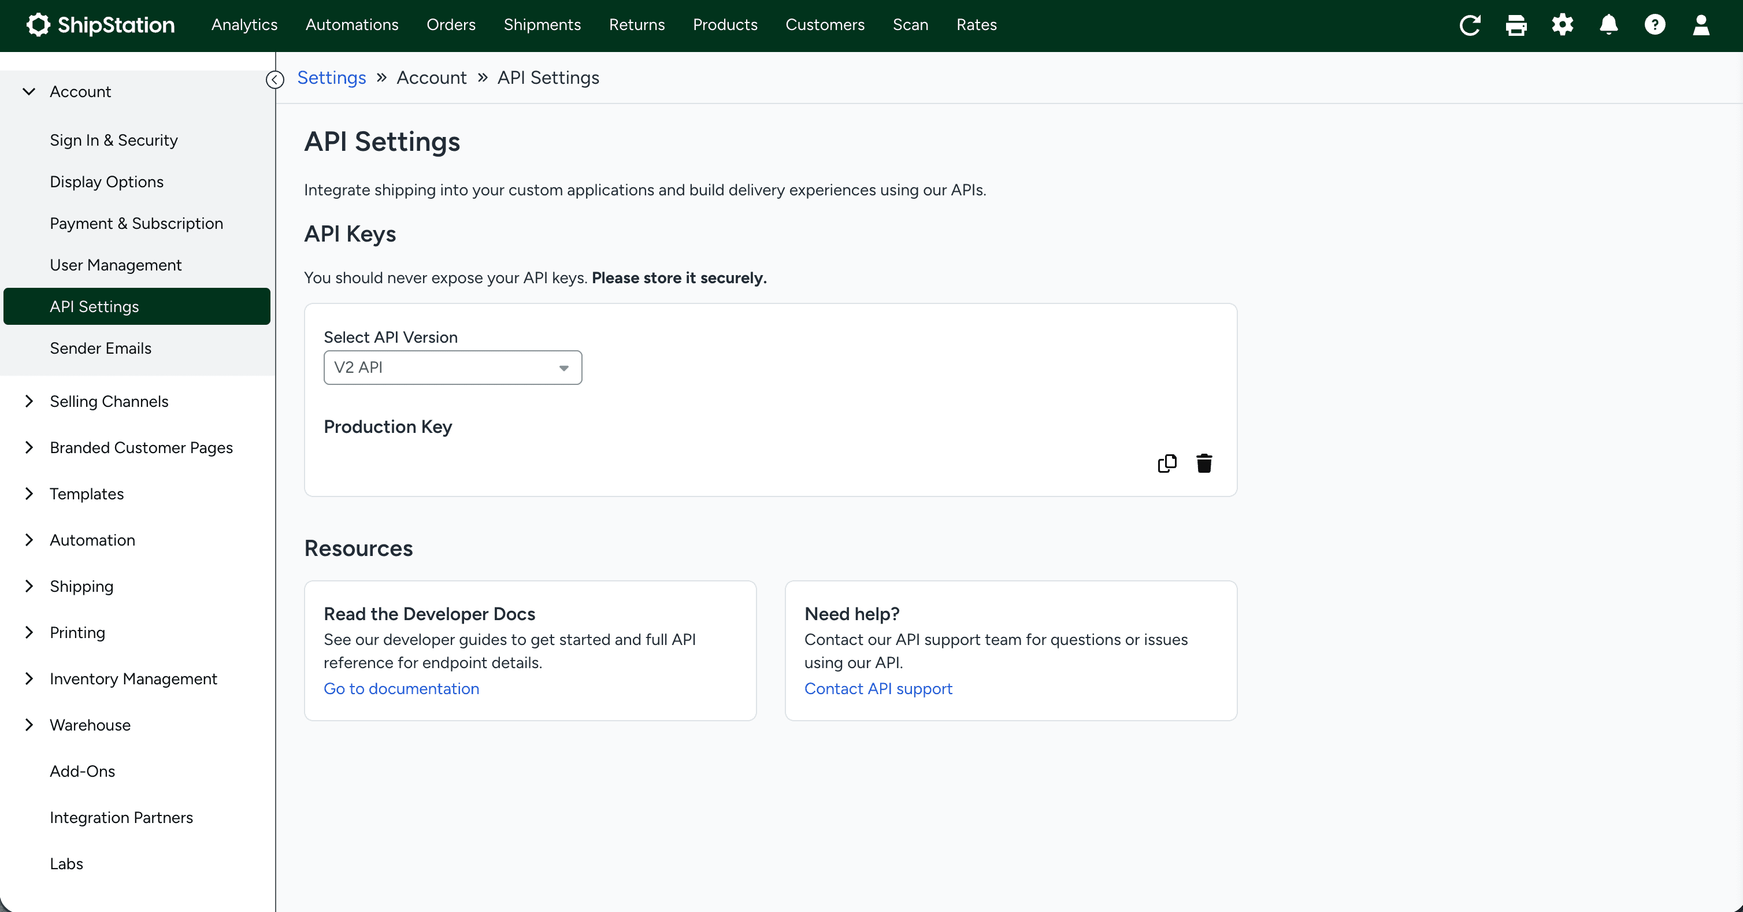This screenshot has width=1743, height=912.
Task: Open User Management settings
Action: tap(116, 265)
